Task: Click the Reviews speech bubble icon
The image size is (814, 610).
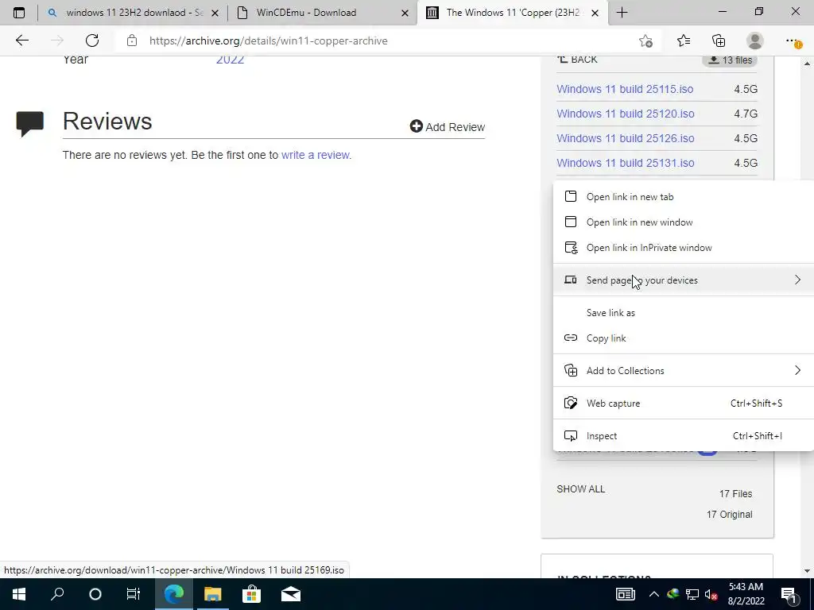Action: coord(30,123)
